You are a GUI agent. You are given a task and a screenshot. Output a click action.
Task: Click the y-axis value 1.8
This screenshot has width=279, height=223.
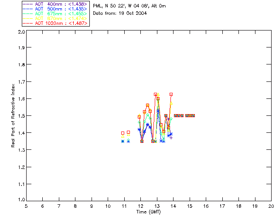coord(21,64)
